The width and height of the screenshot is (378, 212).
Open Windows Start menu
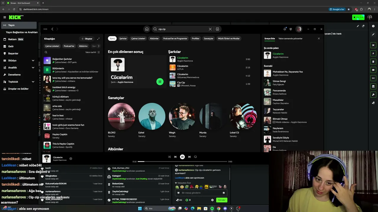point(140,208)
